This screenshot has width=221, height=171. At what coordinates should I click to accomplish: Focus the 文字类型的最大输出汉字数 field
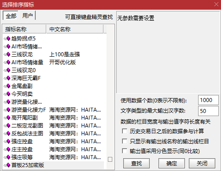point(208,111)
